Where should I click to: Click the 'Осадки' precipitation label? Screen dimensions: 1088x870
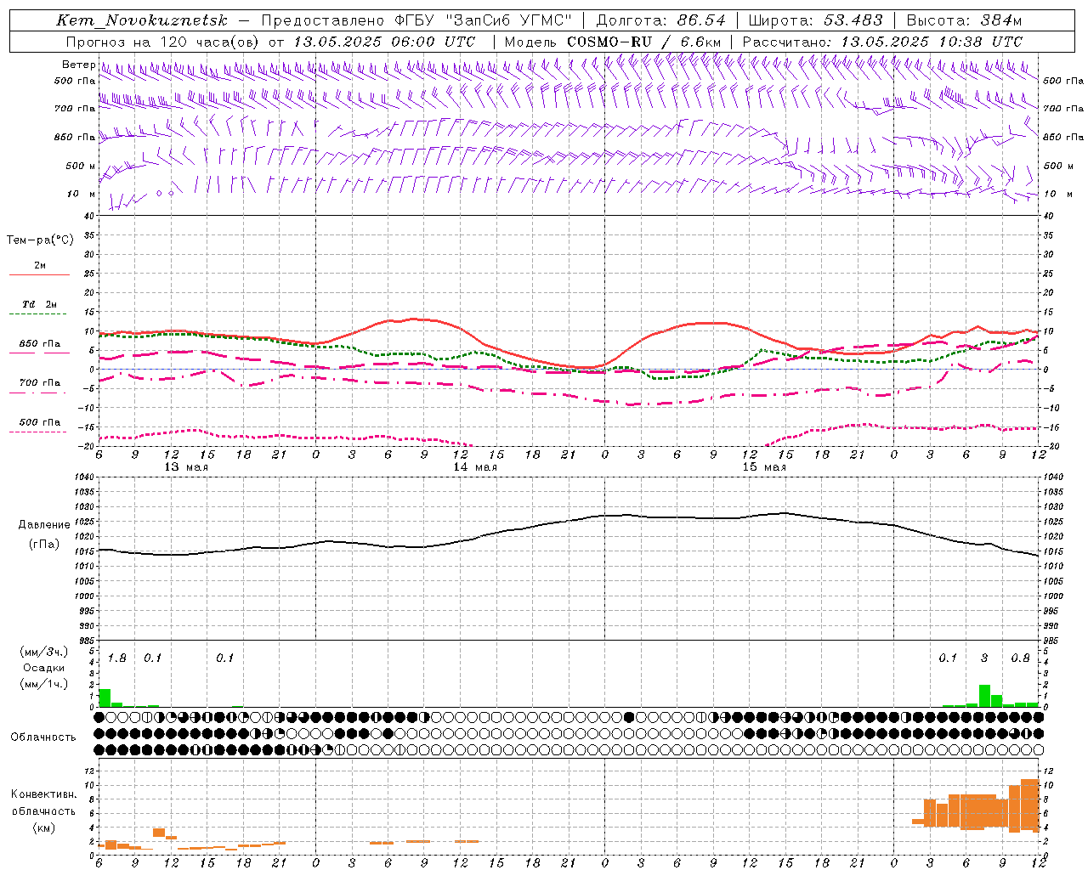(44, 668)
